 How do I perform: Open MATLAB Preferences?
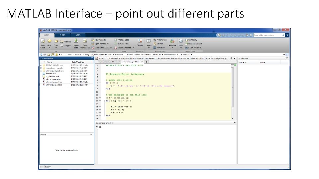tap(160, 40)
